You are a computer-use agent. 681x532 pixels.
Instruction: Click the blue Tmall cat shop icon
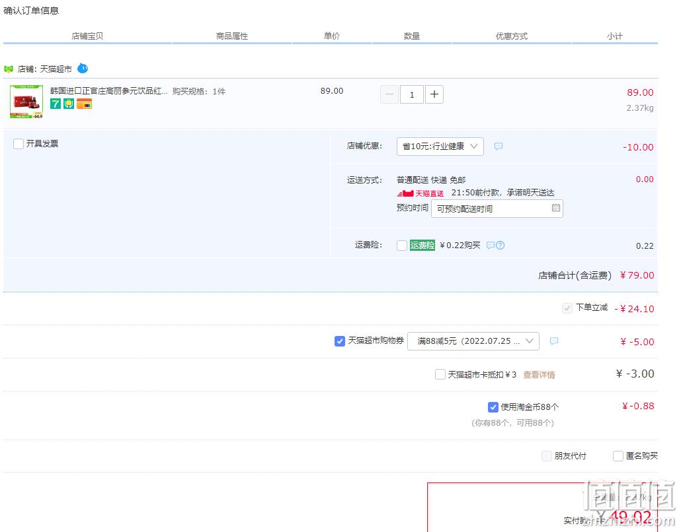tap(83, 69)
